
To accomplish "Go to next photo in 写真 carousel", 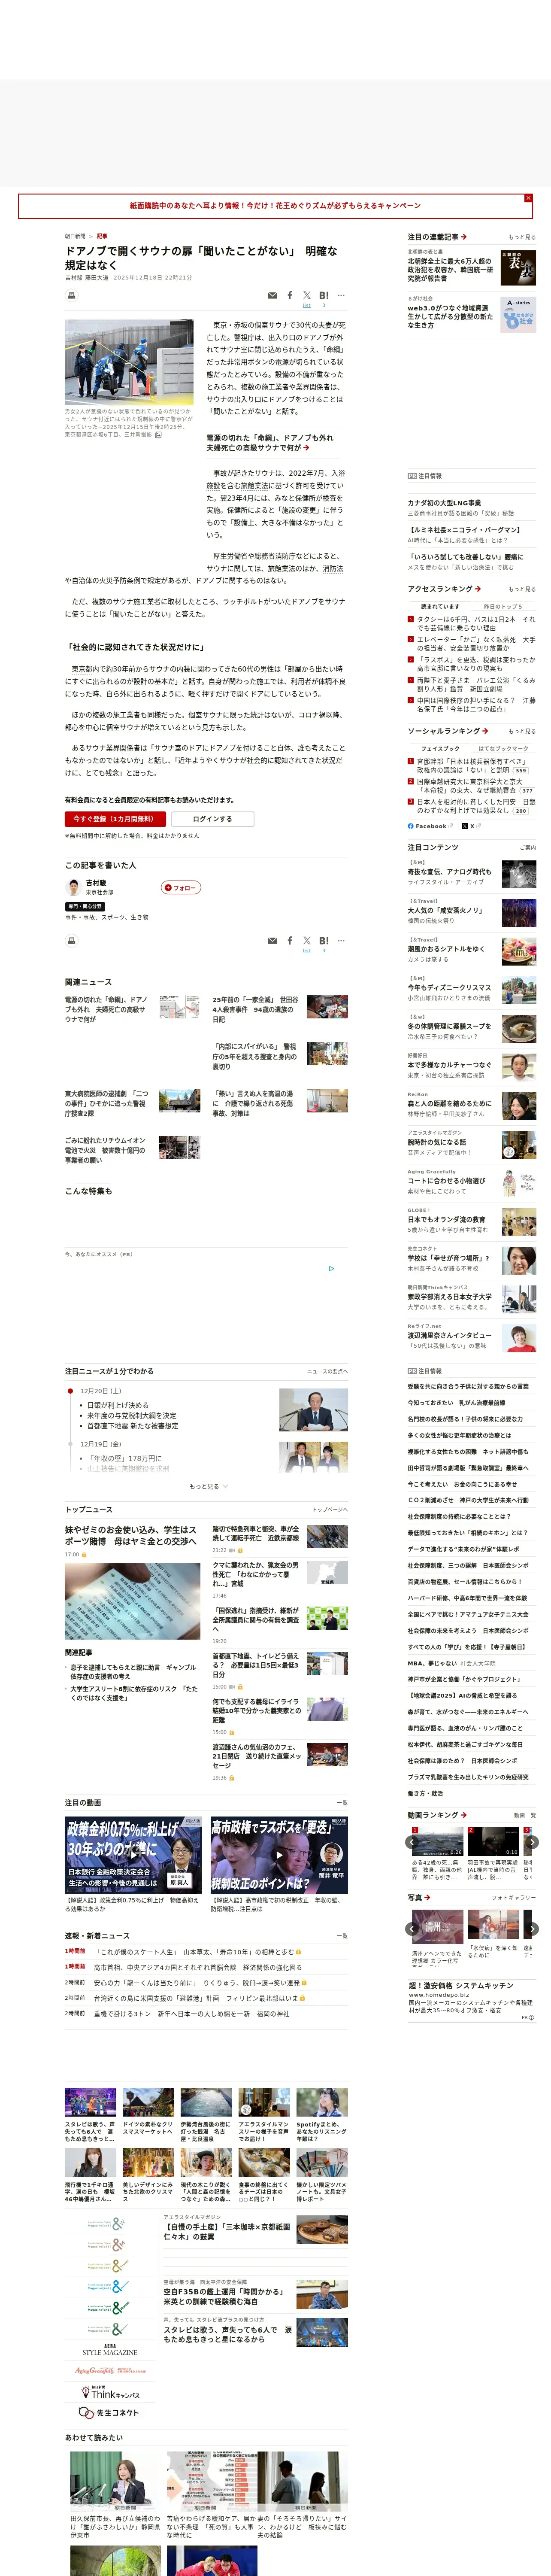I will [x=532, y=1929].
